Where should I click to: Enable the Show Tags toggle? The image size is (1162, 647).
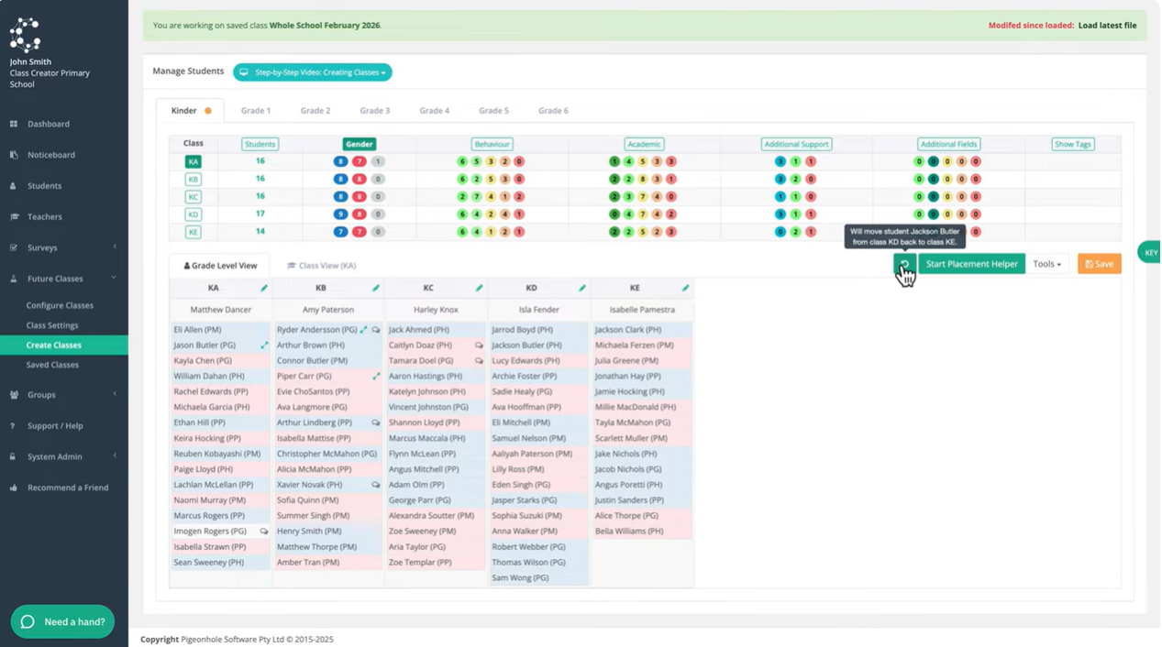[x=1072, y=144]
